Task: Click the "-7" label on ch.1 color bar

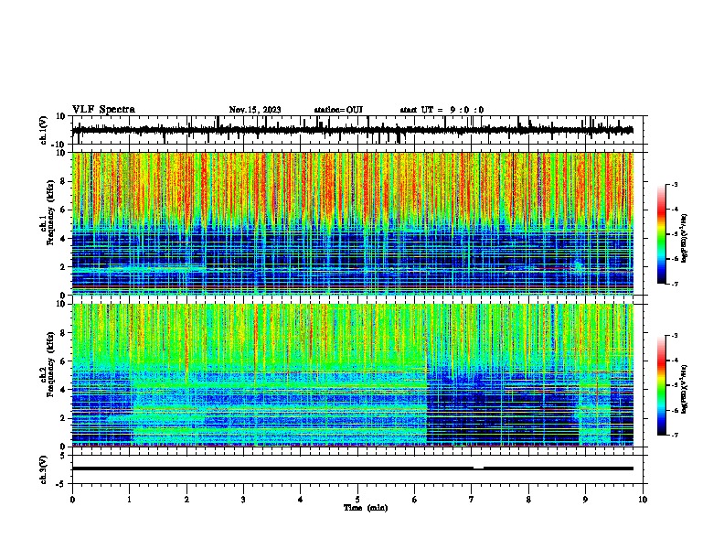Action: pos(675,284)
